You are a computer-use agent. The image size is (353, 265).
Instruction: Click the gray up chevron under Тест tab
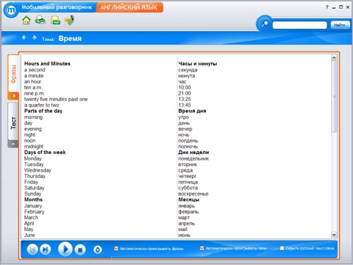[13, 144]
